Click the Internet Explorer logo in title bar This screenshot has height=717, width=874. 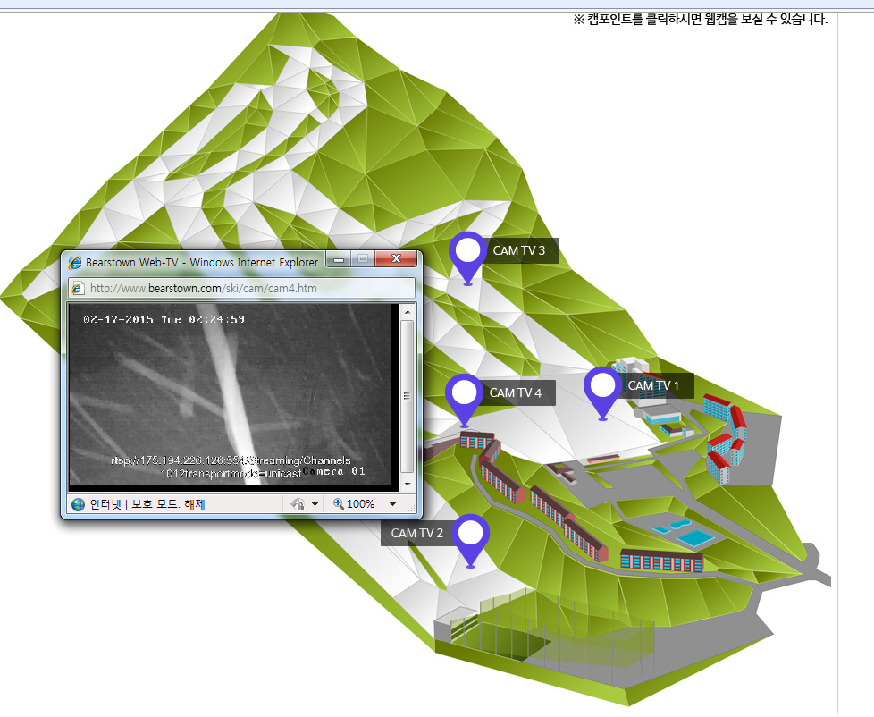[x=75, y=262]
